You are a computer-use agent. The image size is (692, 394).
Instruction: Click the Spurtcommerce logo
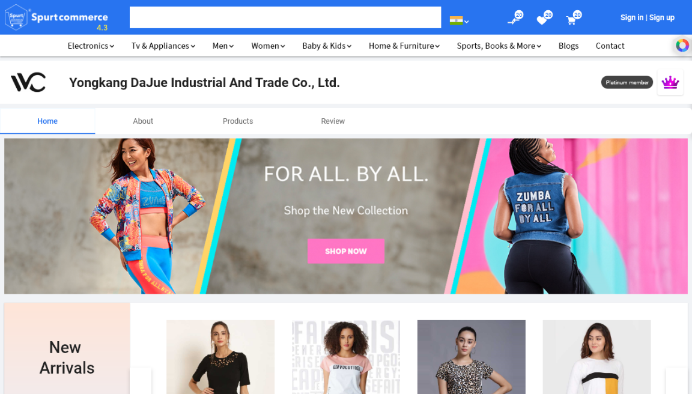pos(56,17)
